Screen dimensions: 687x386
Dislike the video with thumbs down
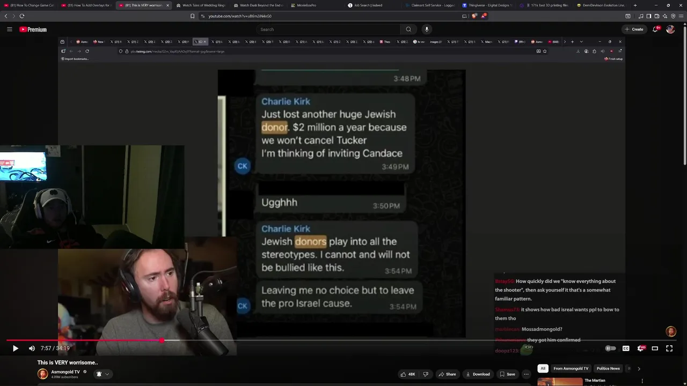[x=426, y=374]
